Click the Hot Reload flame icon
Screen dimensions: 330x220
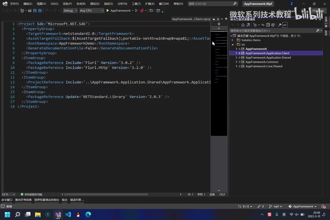pyautogui.click(x=142, y=10)
